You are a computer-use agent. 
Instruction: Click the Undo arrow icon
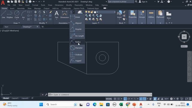pyautogui.click(x=34, y=1)
